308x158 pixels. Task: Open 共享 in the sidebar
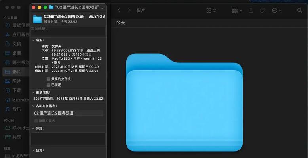tap(17, 137)
